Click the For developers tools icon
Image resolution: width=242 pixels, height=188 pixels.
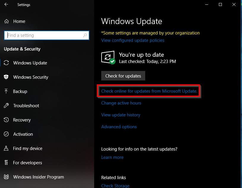point(6,162)
